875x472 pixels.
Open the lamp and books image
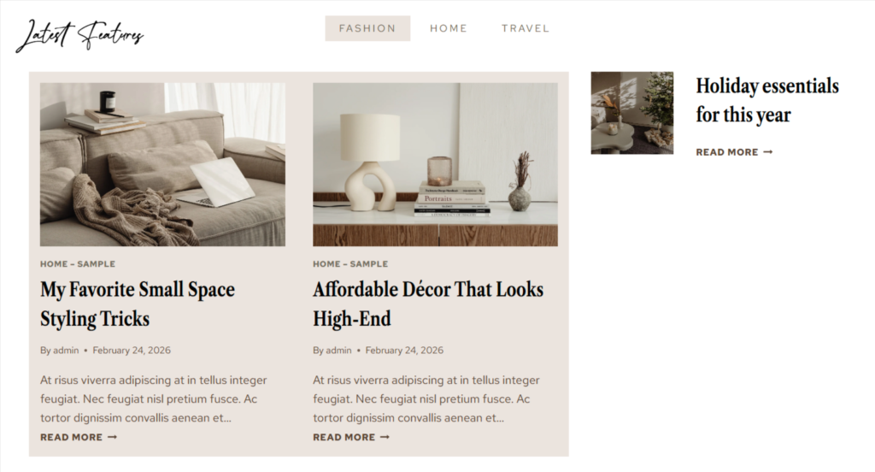coord(435,165)
